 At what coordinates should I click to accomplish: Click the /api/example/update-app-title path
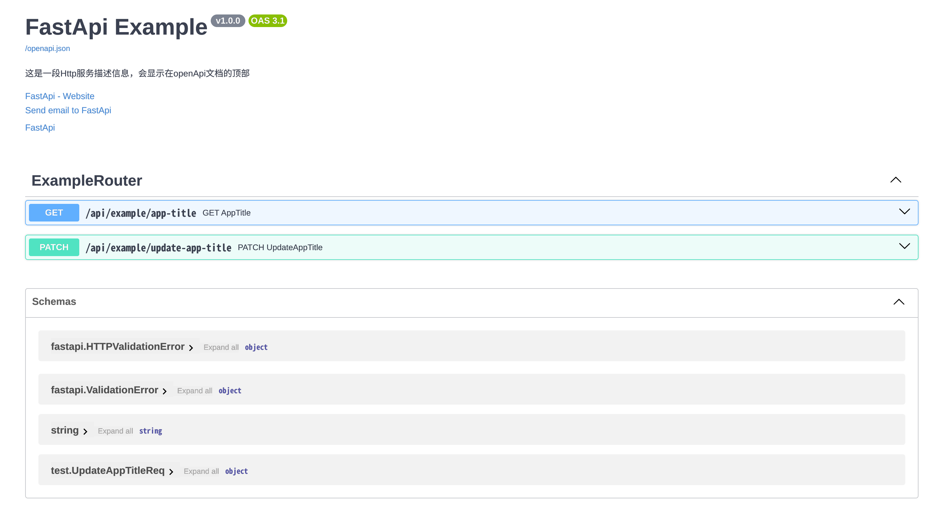[159, 248]
